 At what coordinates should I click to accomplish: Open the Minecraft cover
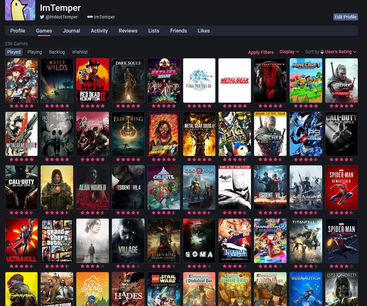tap(306, 81)
